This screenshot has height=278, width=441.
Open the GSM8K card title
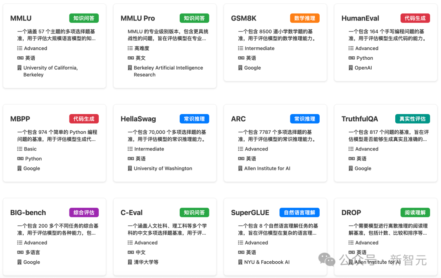(243, 18)
